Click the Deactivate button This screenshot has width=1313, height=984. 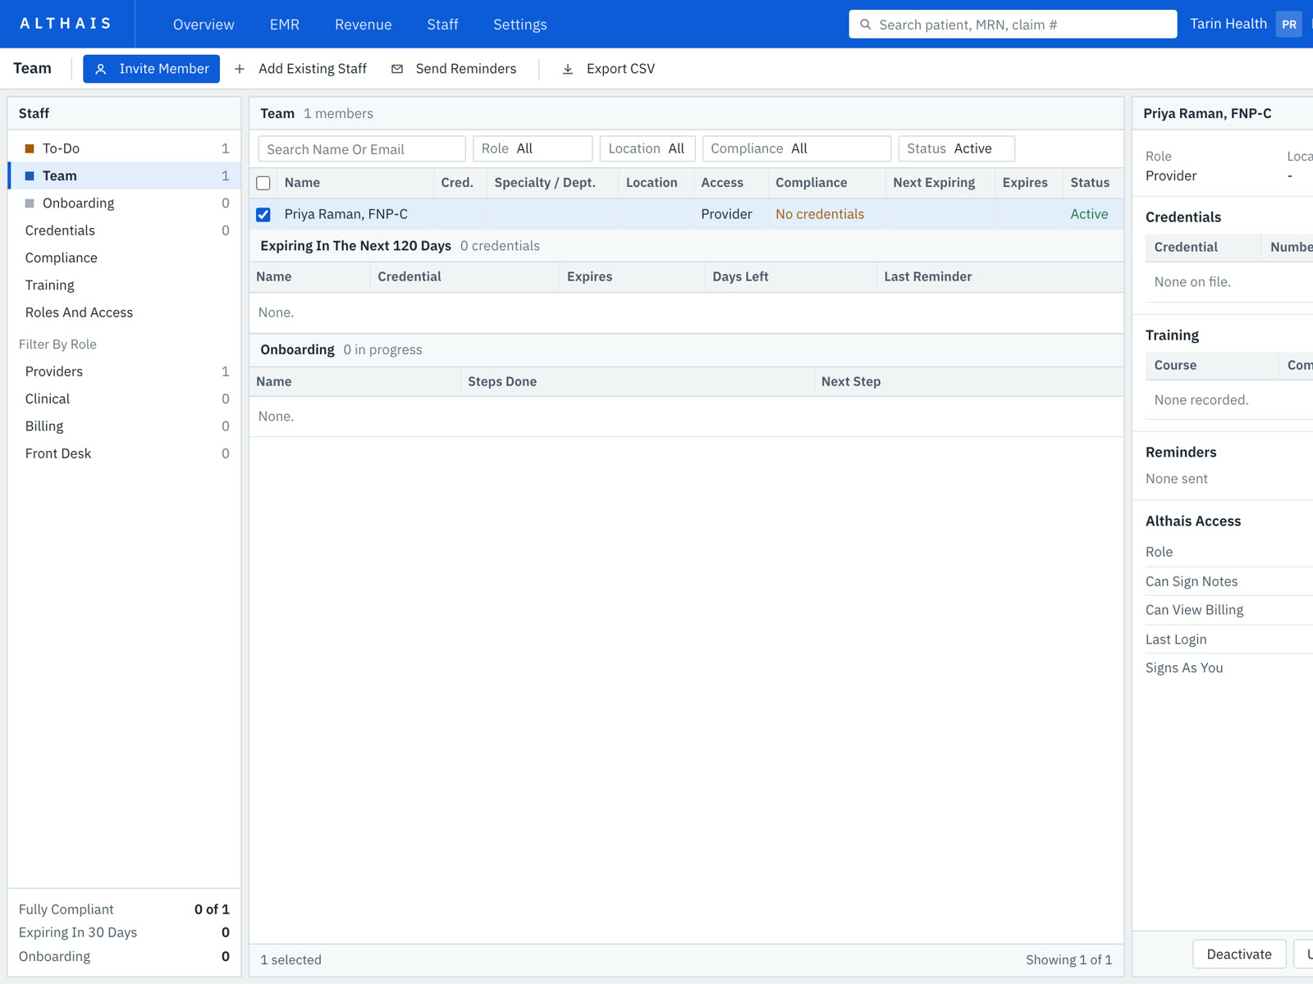point(1239,954)
